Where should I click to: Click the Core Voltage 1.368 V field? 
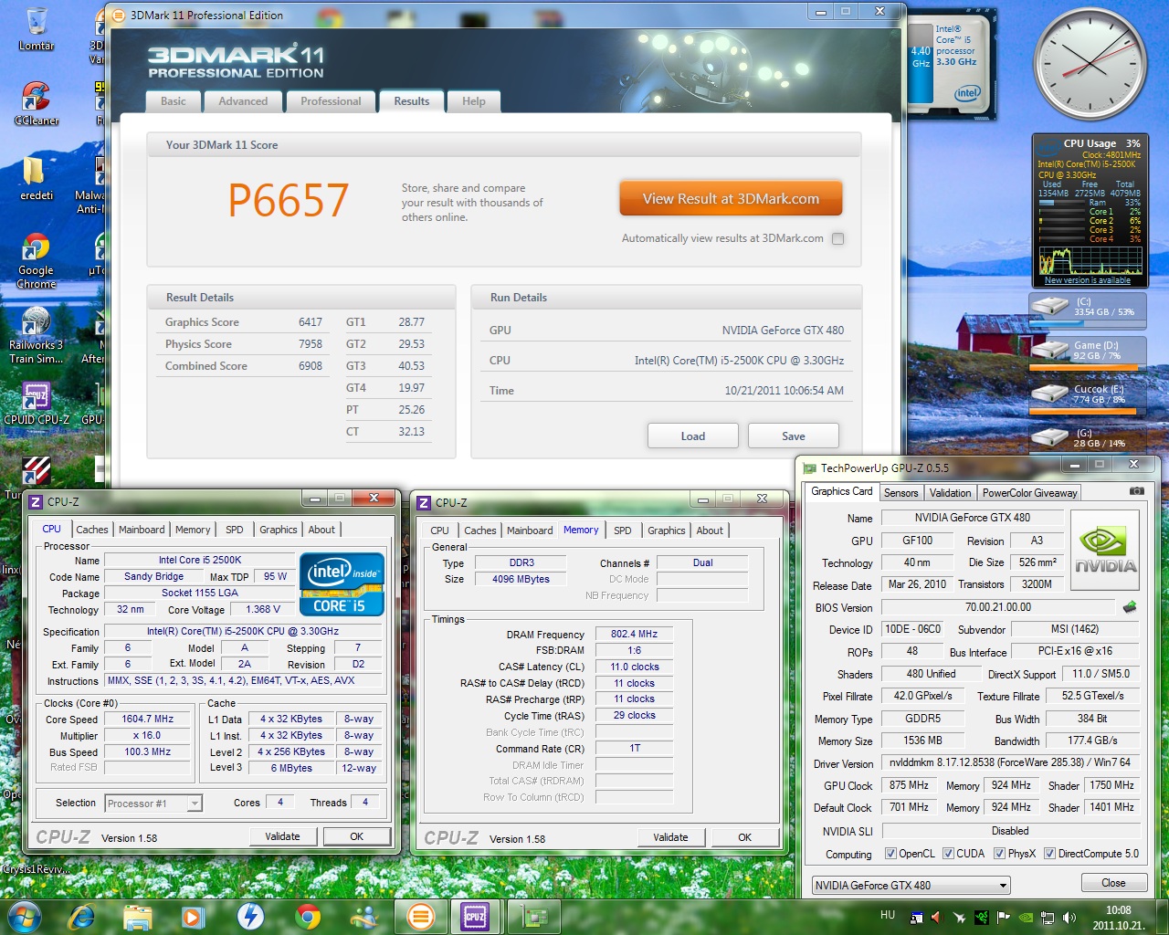point(262,609)
